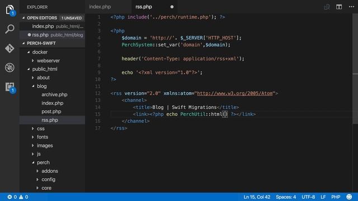Click the feedback smiley icon
Image resolution: width=358 pixels, height=201 pixels.
[x=349, y=197]
